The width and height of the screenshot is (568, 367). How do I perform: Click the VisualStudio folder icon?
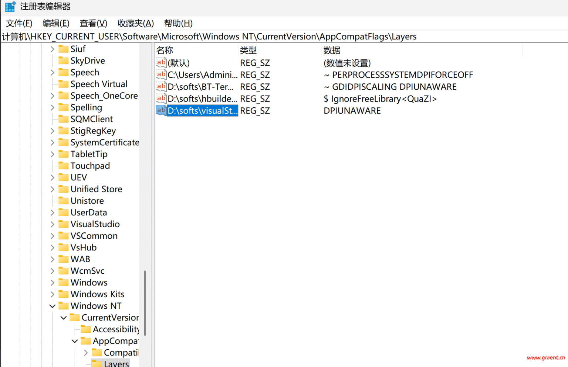(x=63, y=224)
